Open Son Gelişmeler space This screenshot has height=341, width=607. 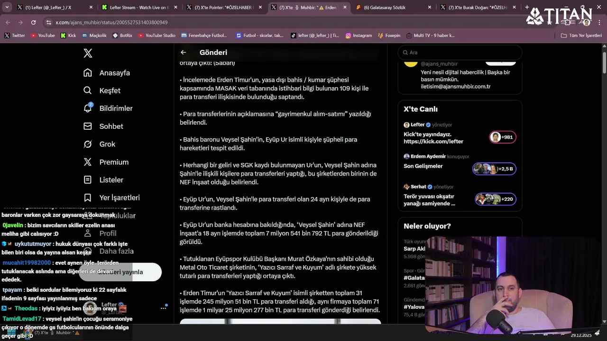click(x=423, y=166)
